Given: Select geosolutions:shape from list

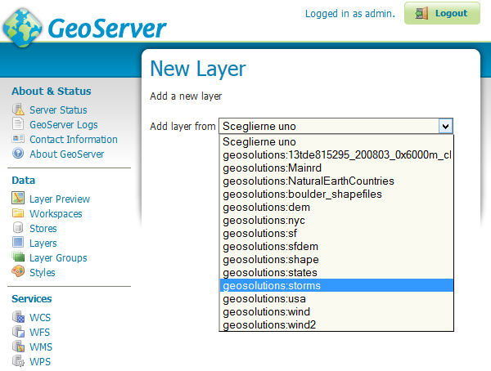Looking at the screenshot, I should pos(336,260).
